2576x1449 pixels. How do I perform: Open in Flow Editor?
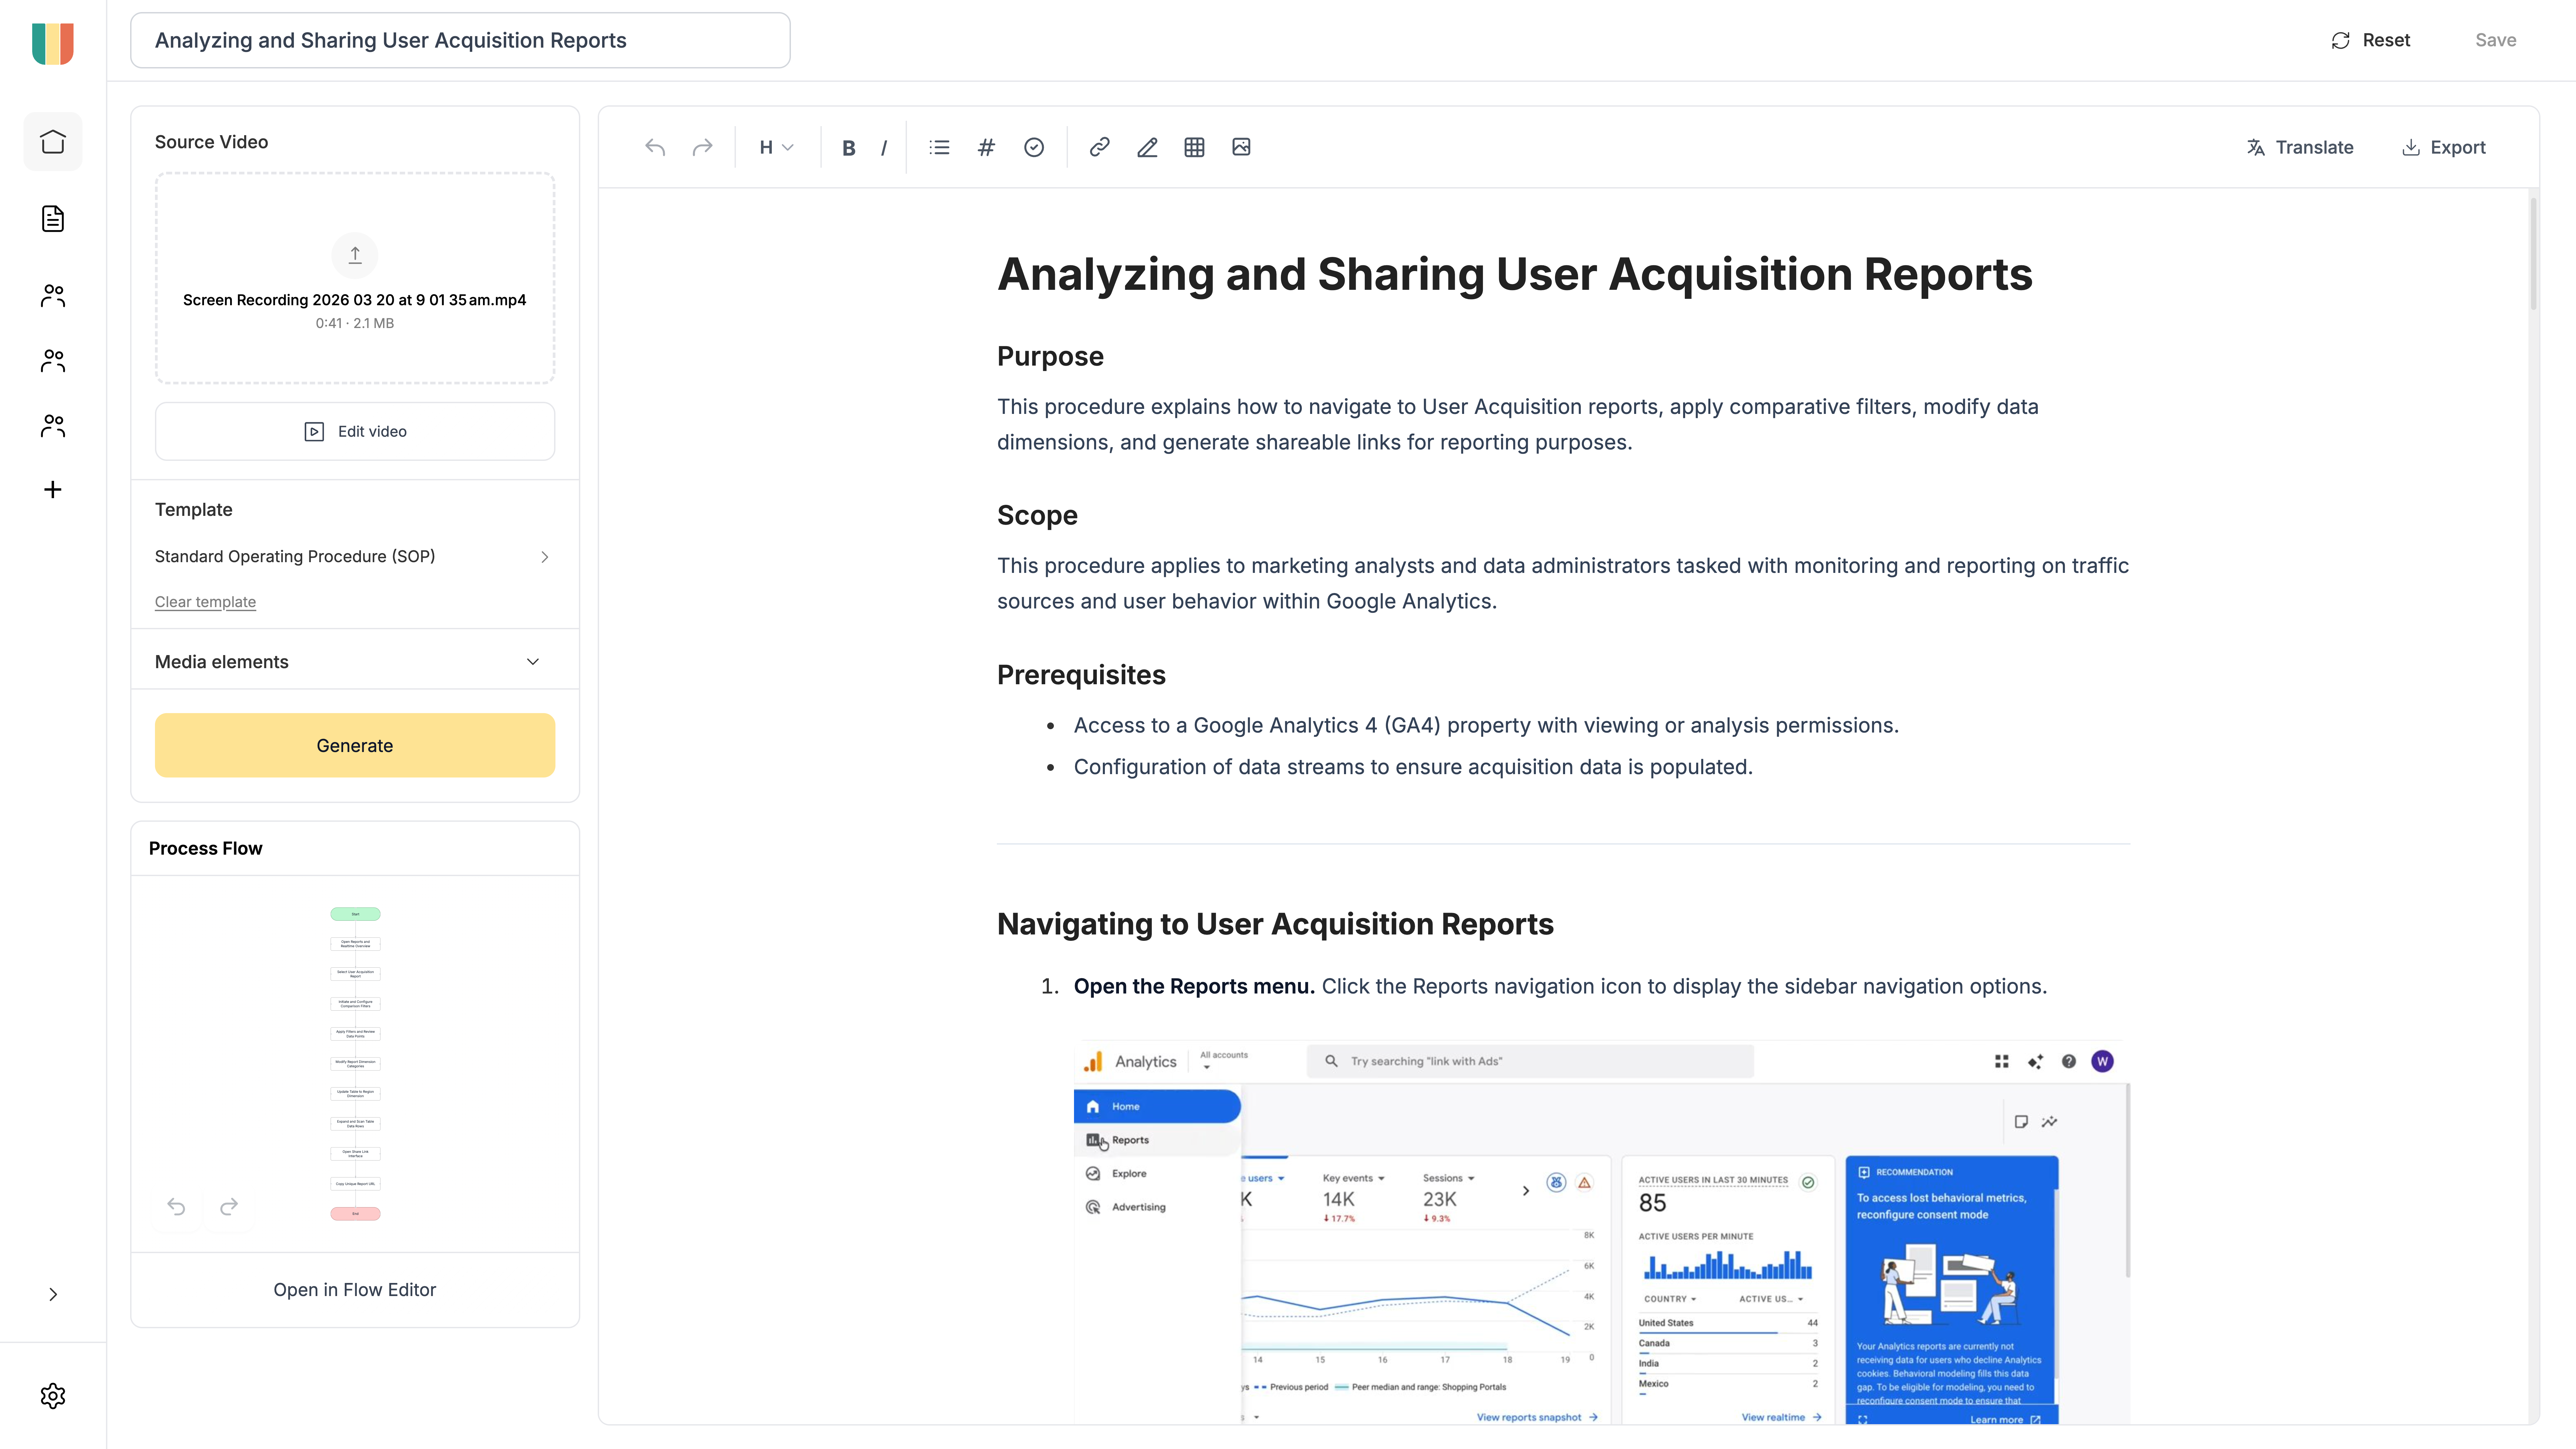[355, 1290]
